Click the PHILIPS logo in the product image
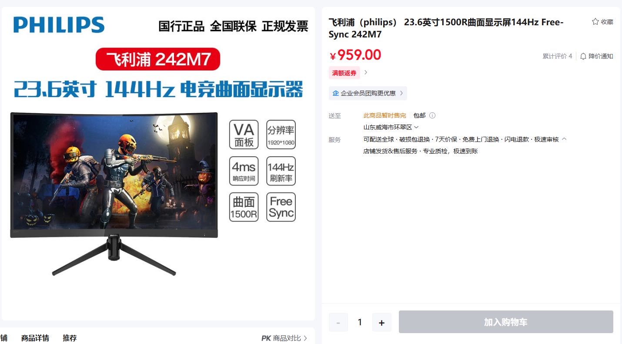 (59, 25)
